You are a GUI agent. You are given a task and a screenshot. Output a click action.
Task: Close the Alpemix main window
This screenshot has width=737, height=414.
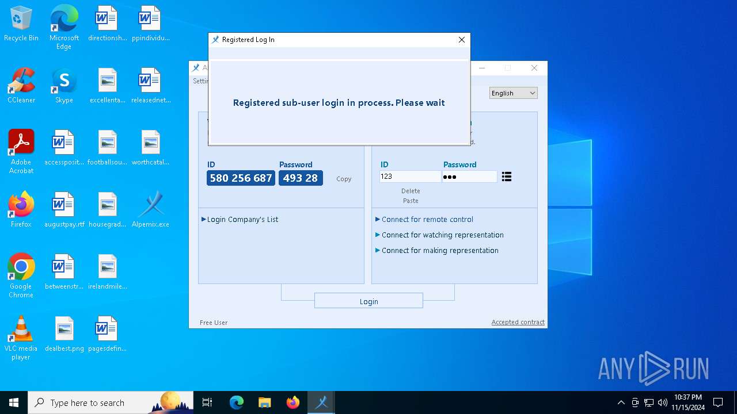tap(534, 68)
